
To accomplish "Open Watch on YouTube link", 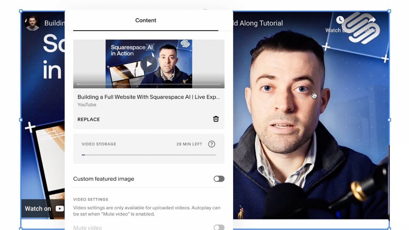I will click(x=43, y=209).
